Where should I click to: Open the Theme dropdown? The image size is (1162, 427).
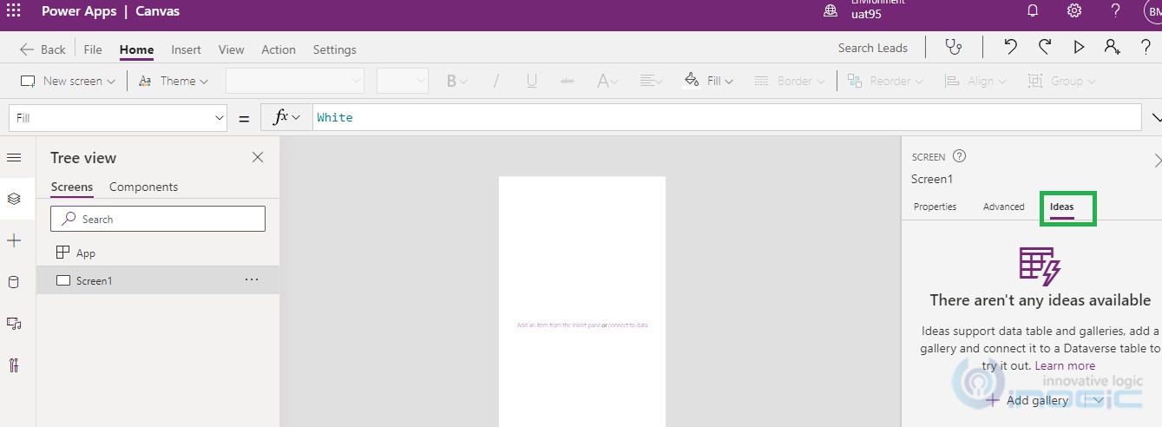tap(173, 81)
